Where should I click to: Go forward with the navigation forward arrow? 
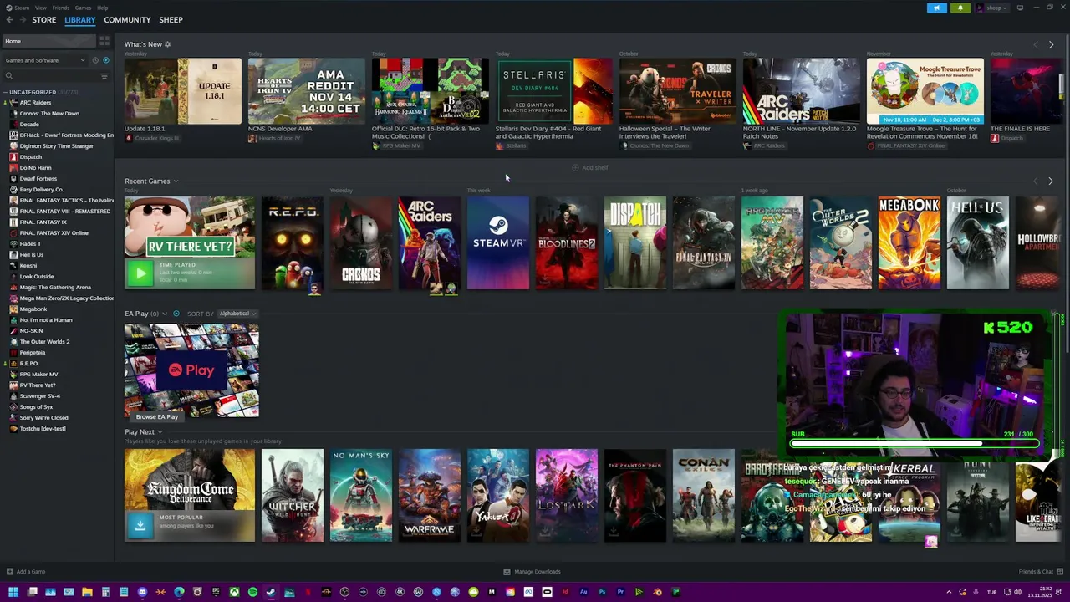coord(22,19)
